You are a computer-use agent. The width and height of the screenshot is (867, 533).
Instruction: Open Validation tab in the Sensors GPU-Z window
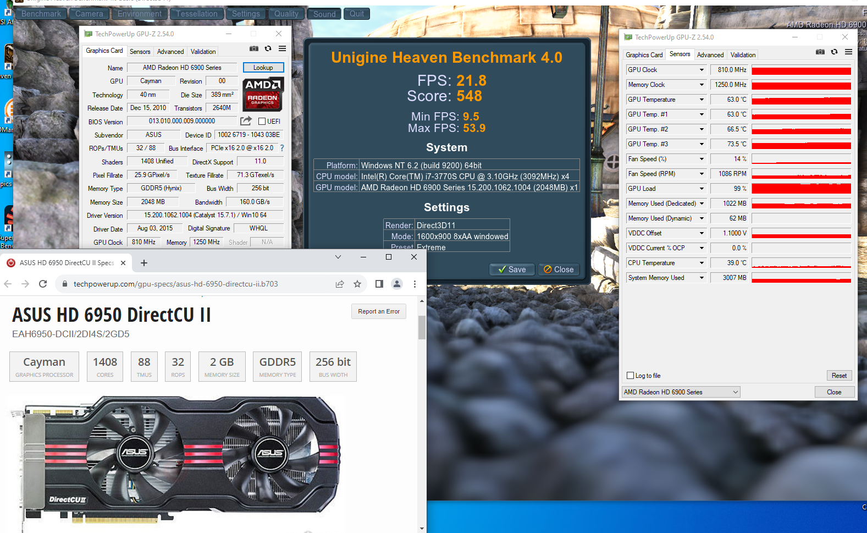point(743,55)
